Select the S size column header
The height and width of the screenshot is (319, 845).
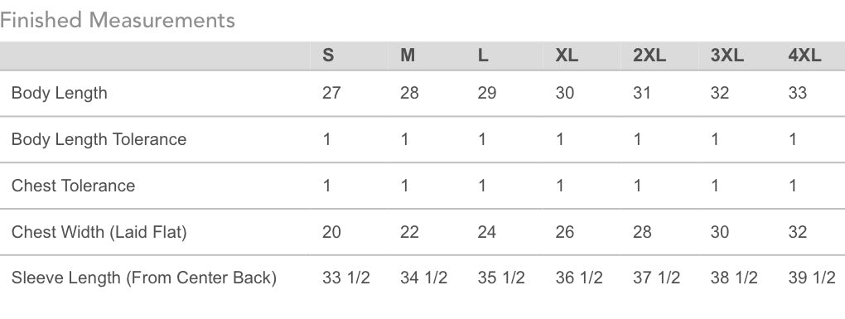pos(328,55)
